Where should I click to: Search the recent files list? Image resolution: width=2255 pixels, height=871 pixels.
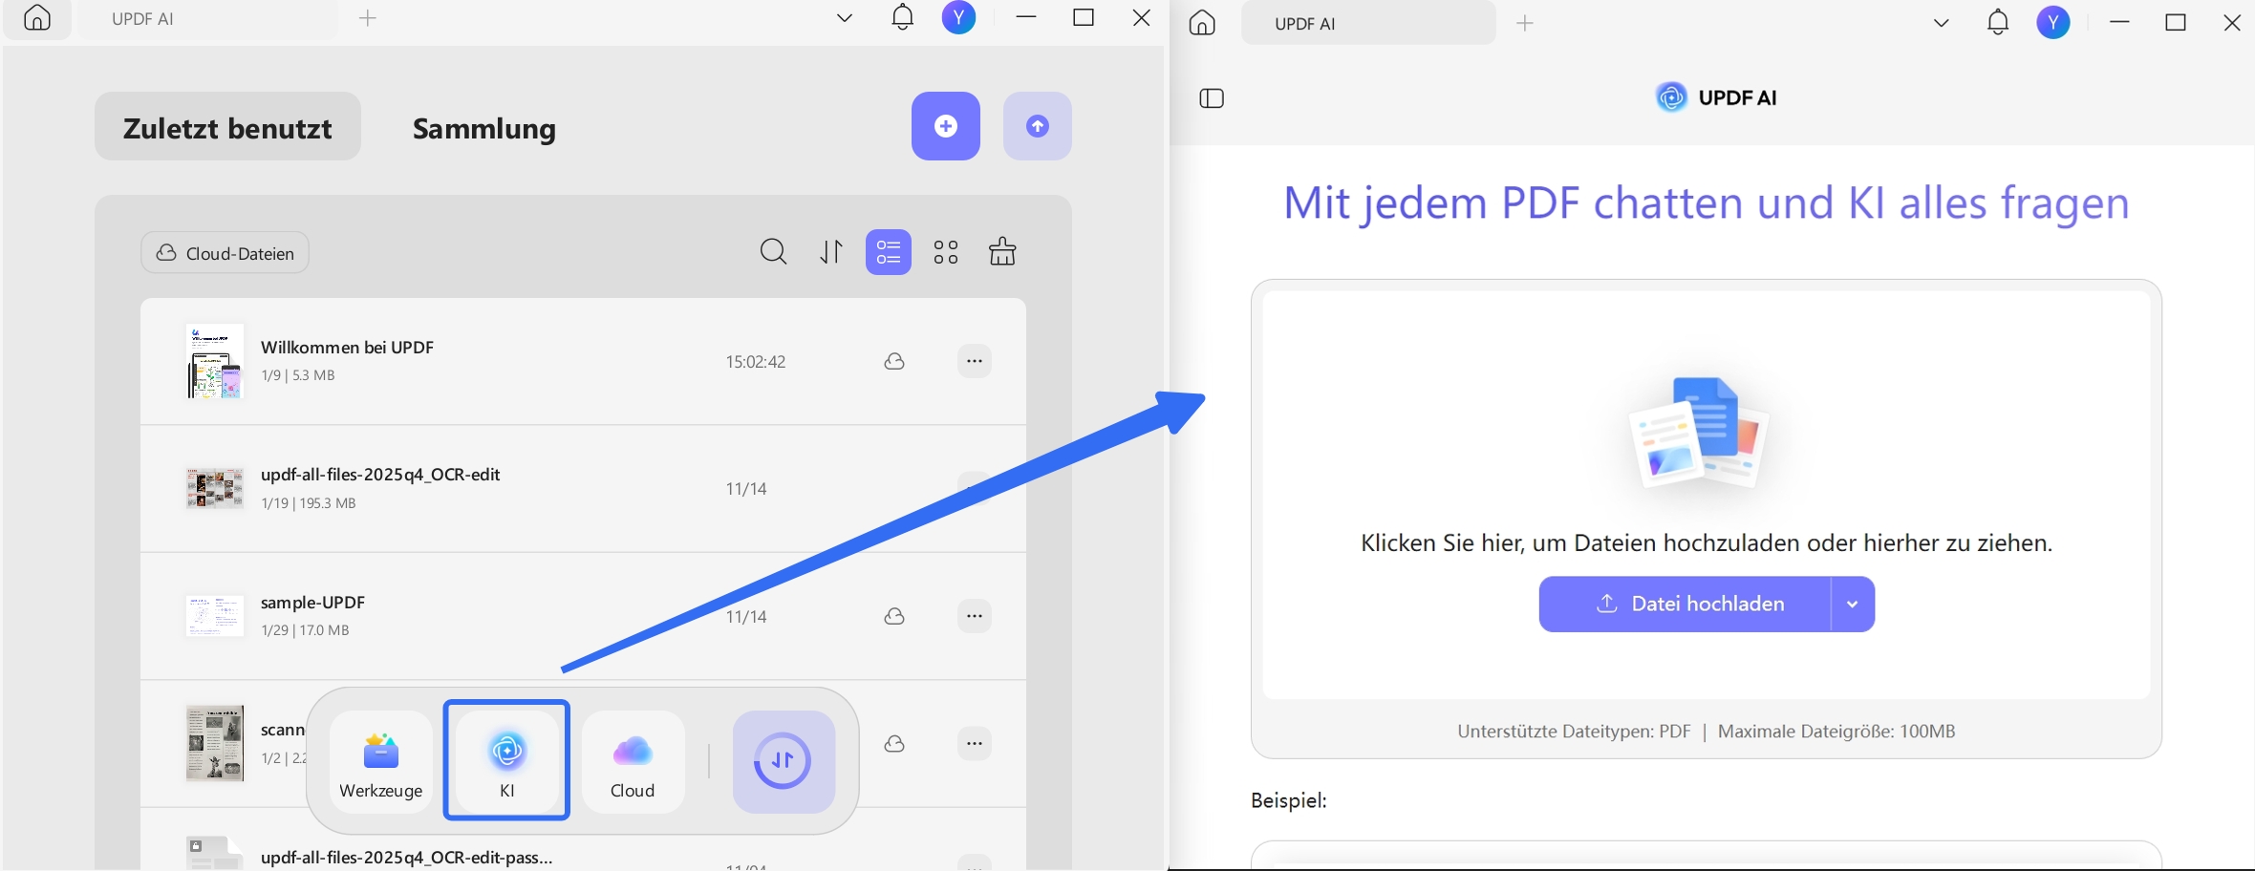[774, 252]
